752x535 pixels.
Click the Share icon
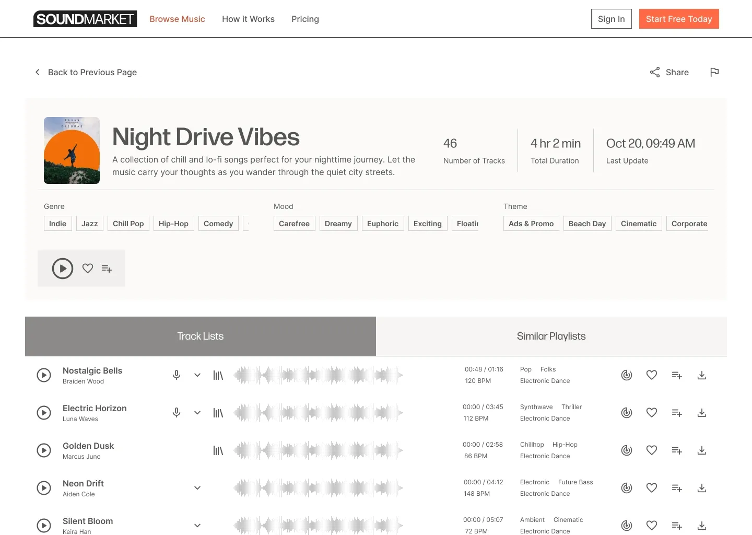pos(655,72)
